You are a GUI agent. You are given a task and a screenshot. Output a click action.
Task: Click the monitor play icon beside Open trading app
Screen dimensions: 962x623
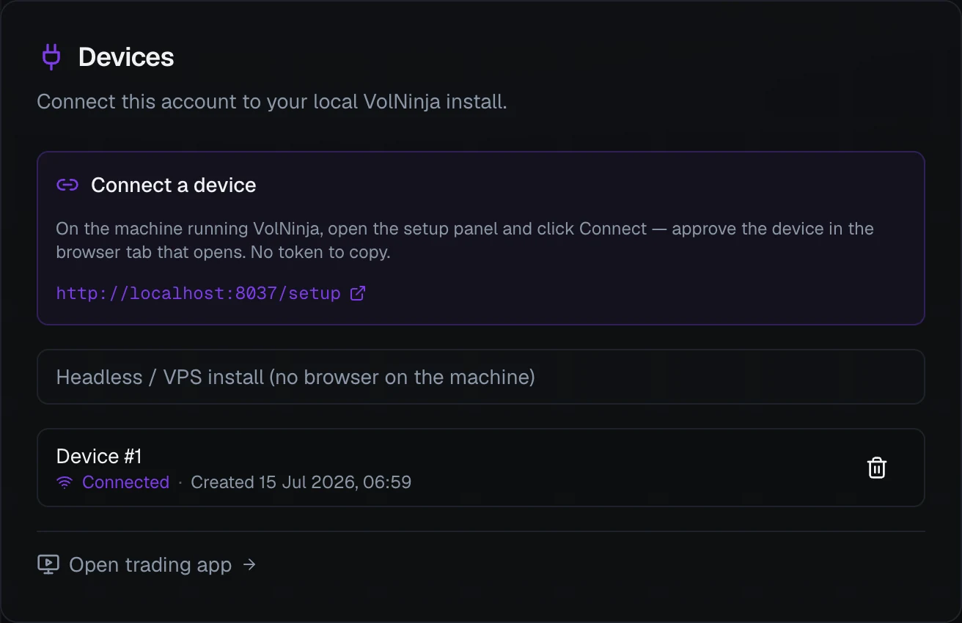[48, 564]
